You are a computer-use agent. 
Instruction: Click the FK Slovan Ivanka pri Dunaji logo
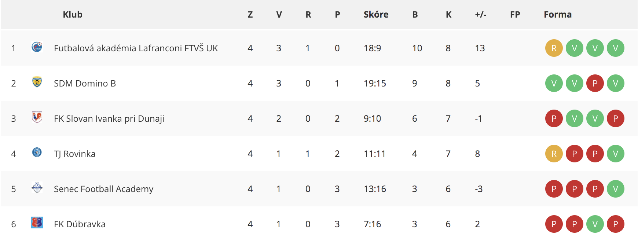click(37, 117)
